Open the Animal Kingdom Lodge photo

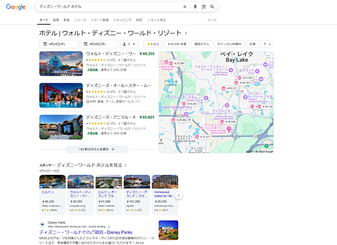tap(61, 127)
